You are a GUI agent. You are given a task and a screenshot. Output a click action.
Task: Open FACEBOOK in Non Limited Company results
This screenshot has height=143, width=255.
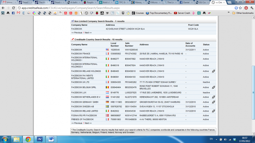tap(76, 29)
